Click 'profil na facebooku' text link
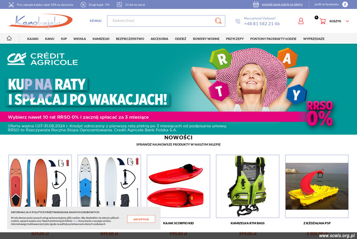Image resolution: width=357 pixels, height=239 pixels. click(x=327, y=4)
